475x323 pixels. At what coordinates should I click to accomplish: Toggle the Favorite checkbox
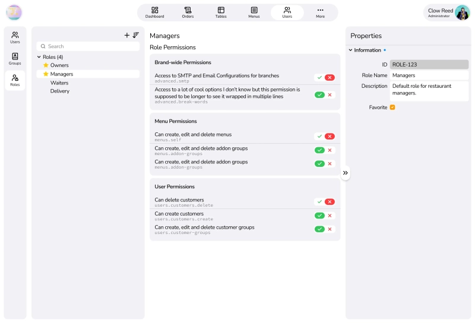(x=392, y=107)
